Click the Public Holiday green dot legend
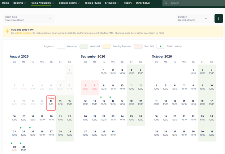The height and width of the screenshot is (154, 225). 160,46
